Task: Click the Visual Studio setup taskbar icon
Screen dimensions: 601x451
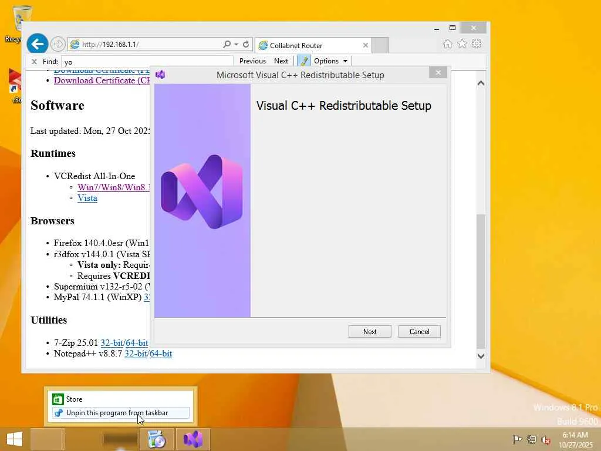Action: pyautogui.click(x=193, y=439)
